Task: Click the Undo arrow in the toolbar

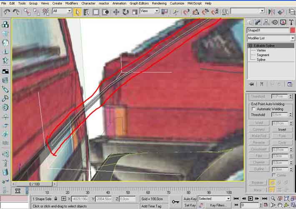Action: [7, 12]
